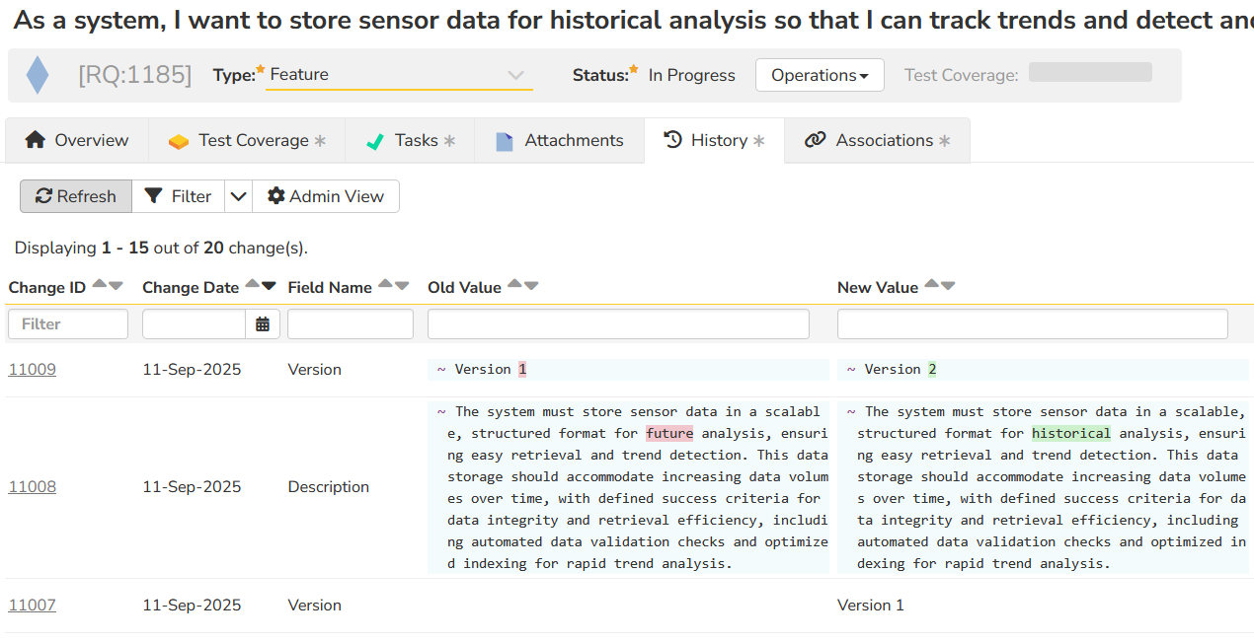Sort Change ID column descending arrow

click(x=116, y=286)
